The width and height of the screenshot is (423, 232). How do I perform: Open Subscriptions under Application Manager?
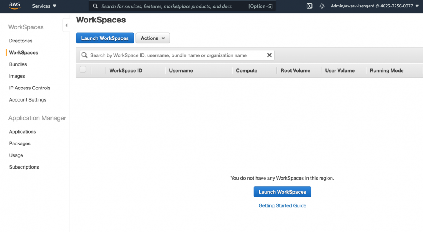[x=24, y=167]
